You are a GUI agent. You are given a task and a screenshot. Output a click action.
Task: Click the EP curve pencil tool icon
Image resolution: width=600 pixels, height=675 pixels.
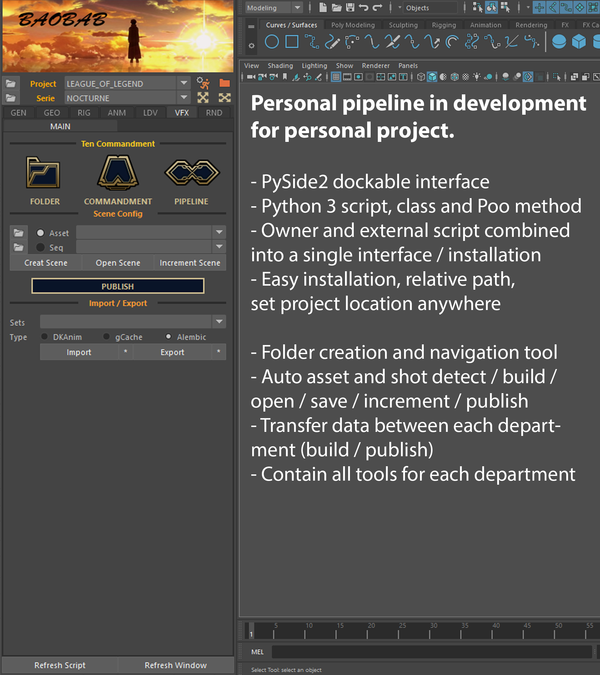[332, 42]
